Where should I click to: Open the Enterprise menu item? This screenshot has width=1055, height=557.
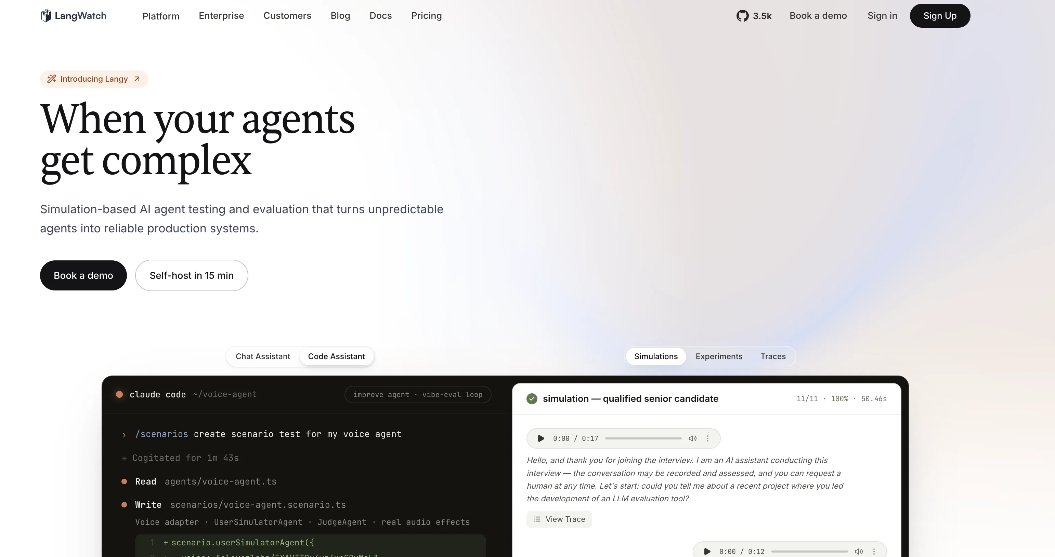[x=221, y=15]
